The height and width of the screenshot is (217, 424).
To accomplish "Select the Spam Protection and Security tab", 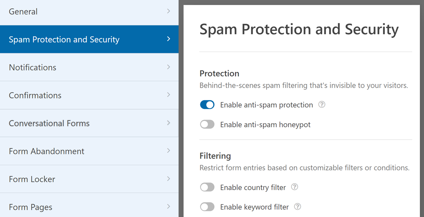I will (64, 39).
